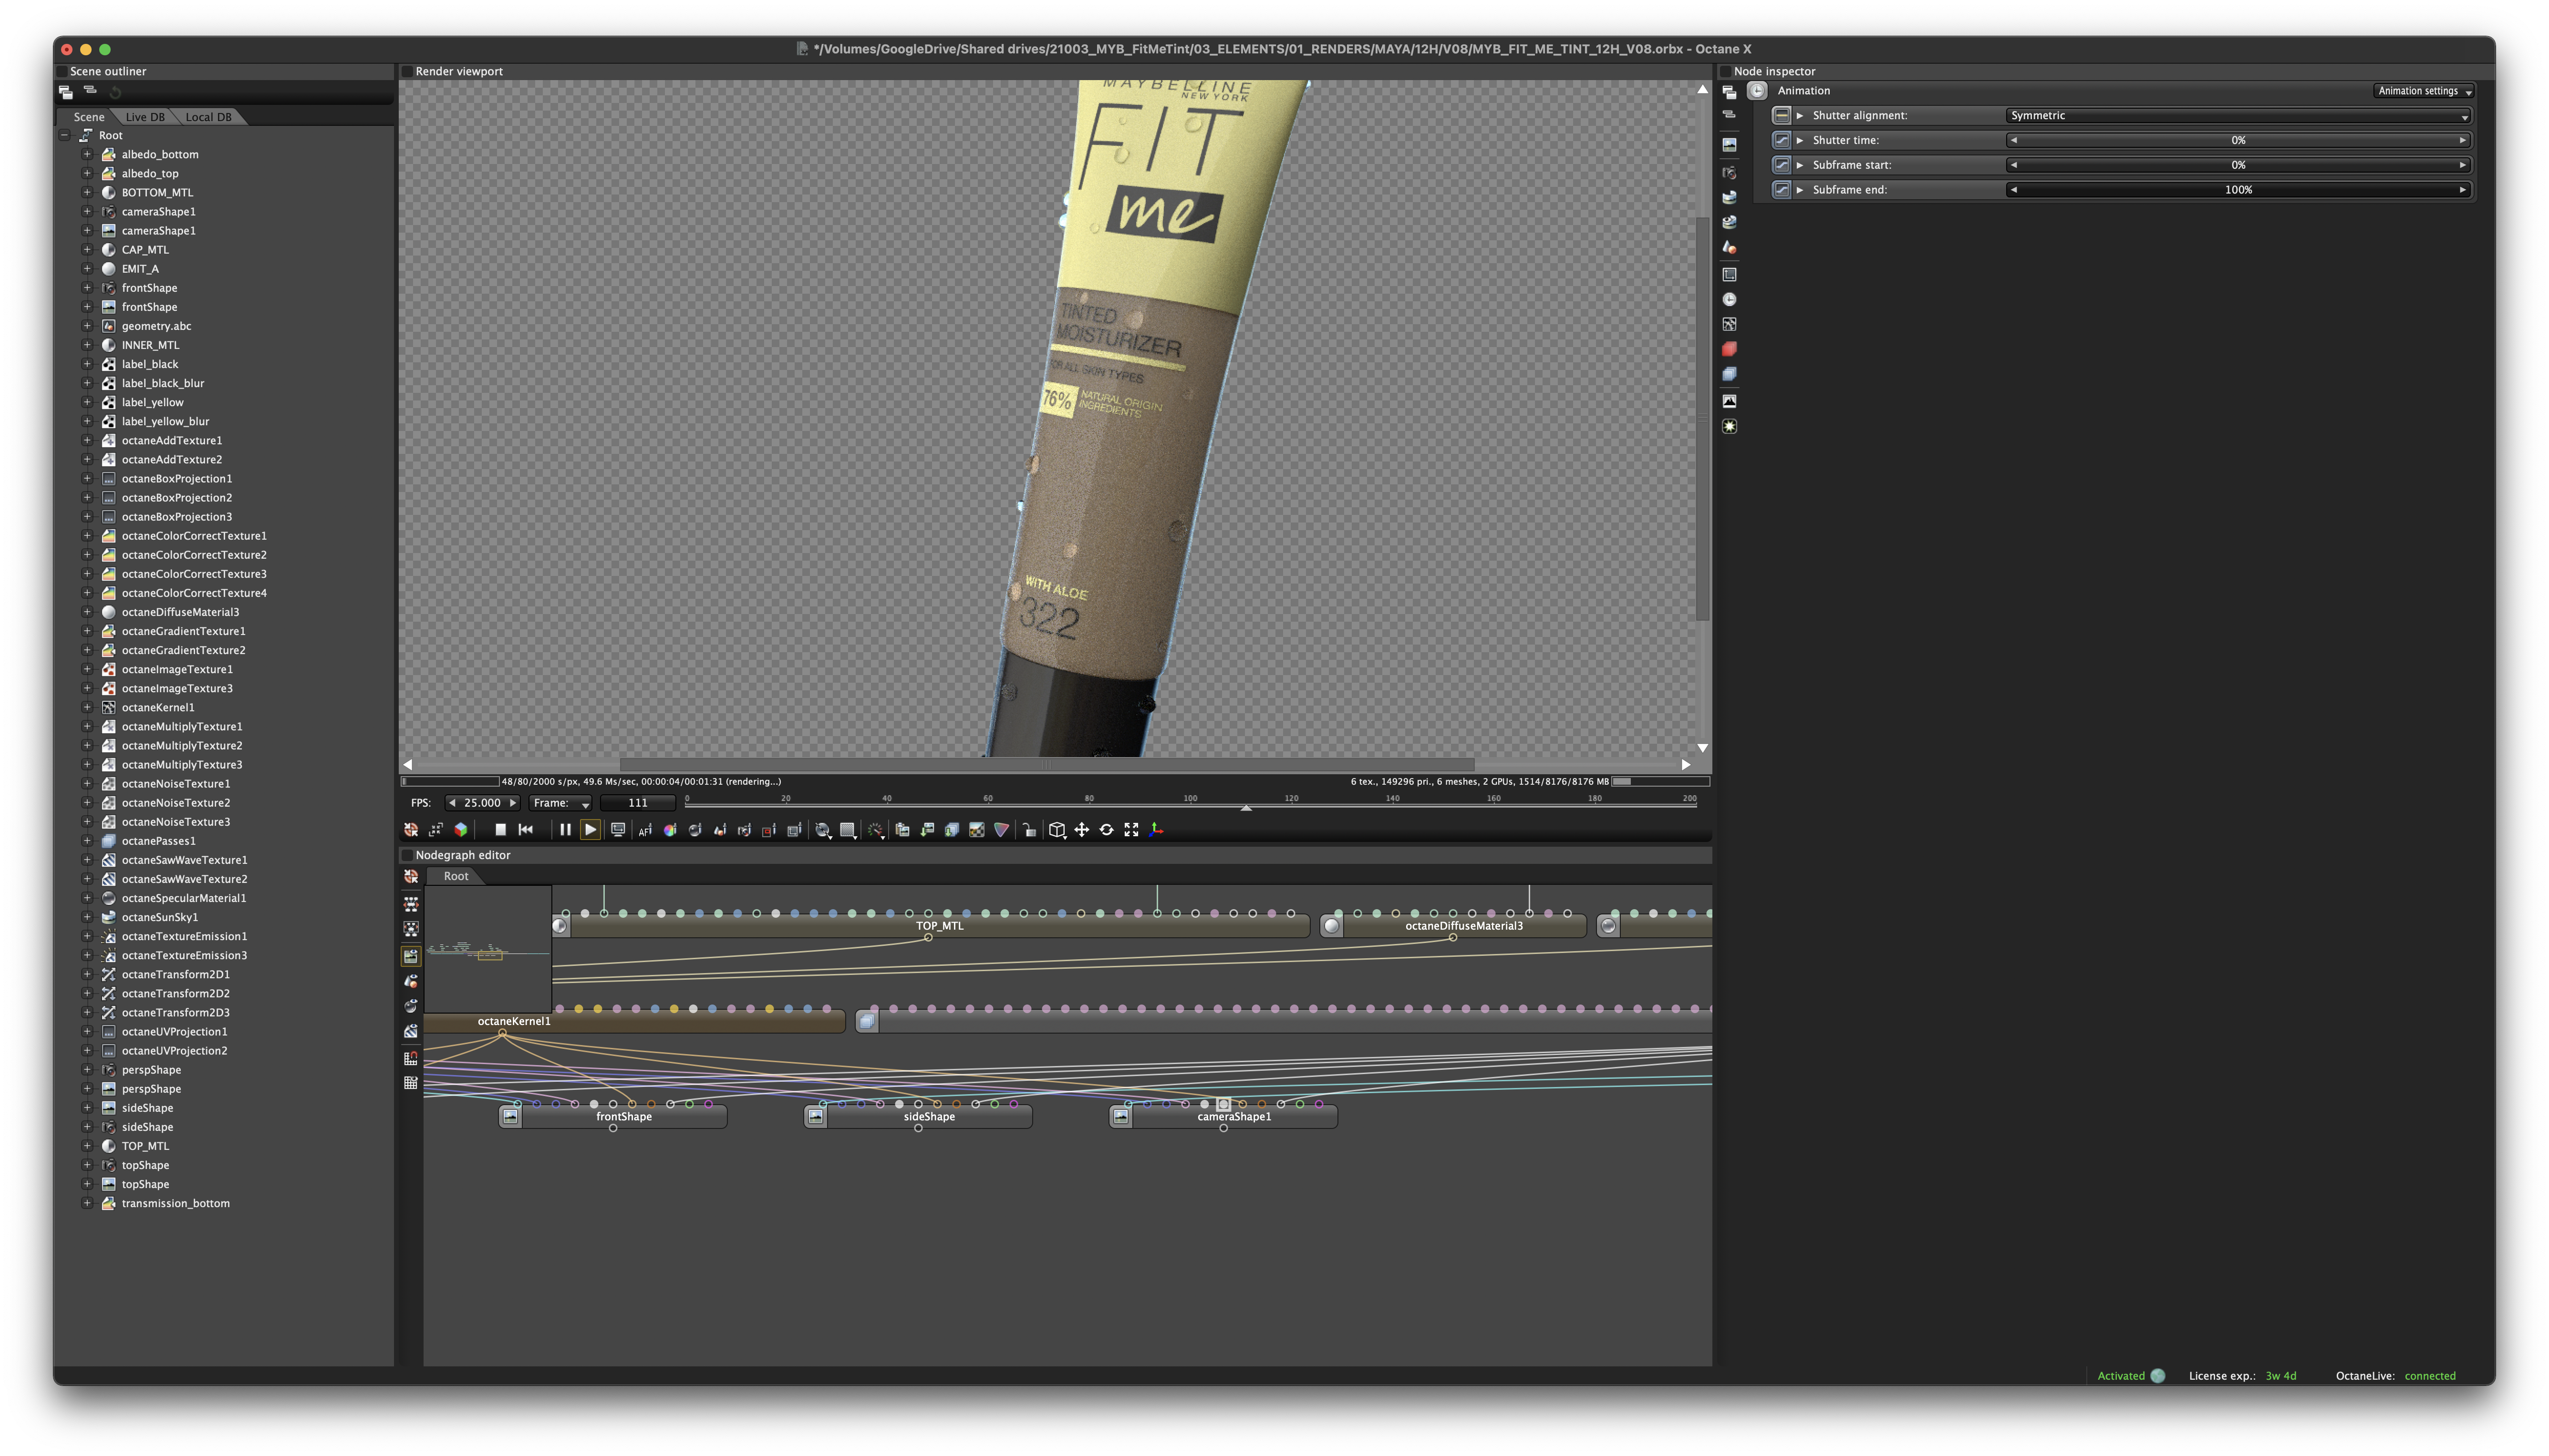
Task: Click the Frame number input field
Action: [x=637, y=803]
